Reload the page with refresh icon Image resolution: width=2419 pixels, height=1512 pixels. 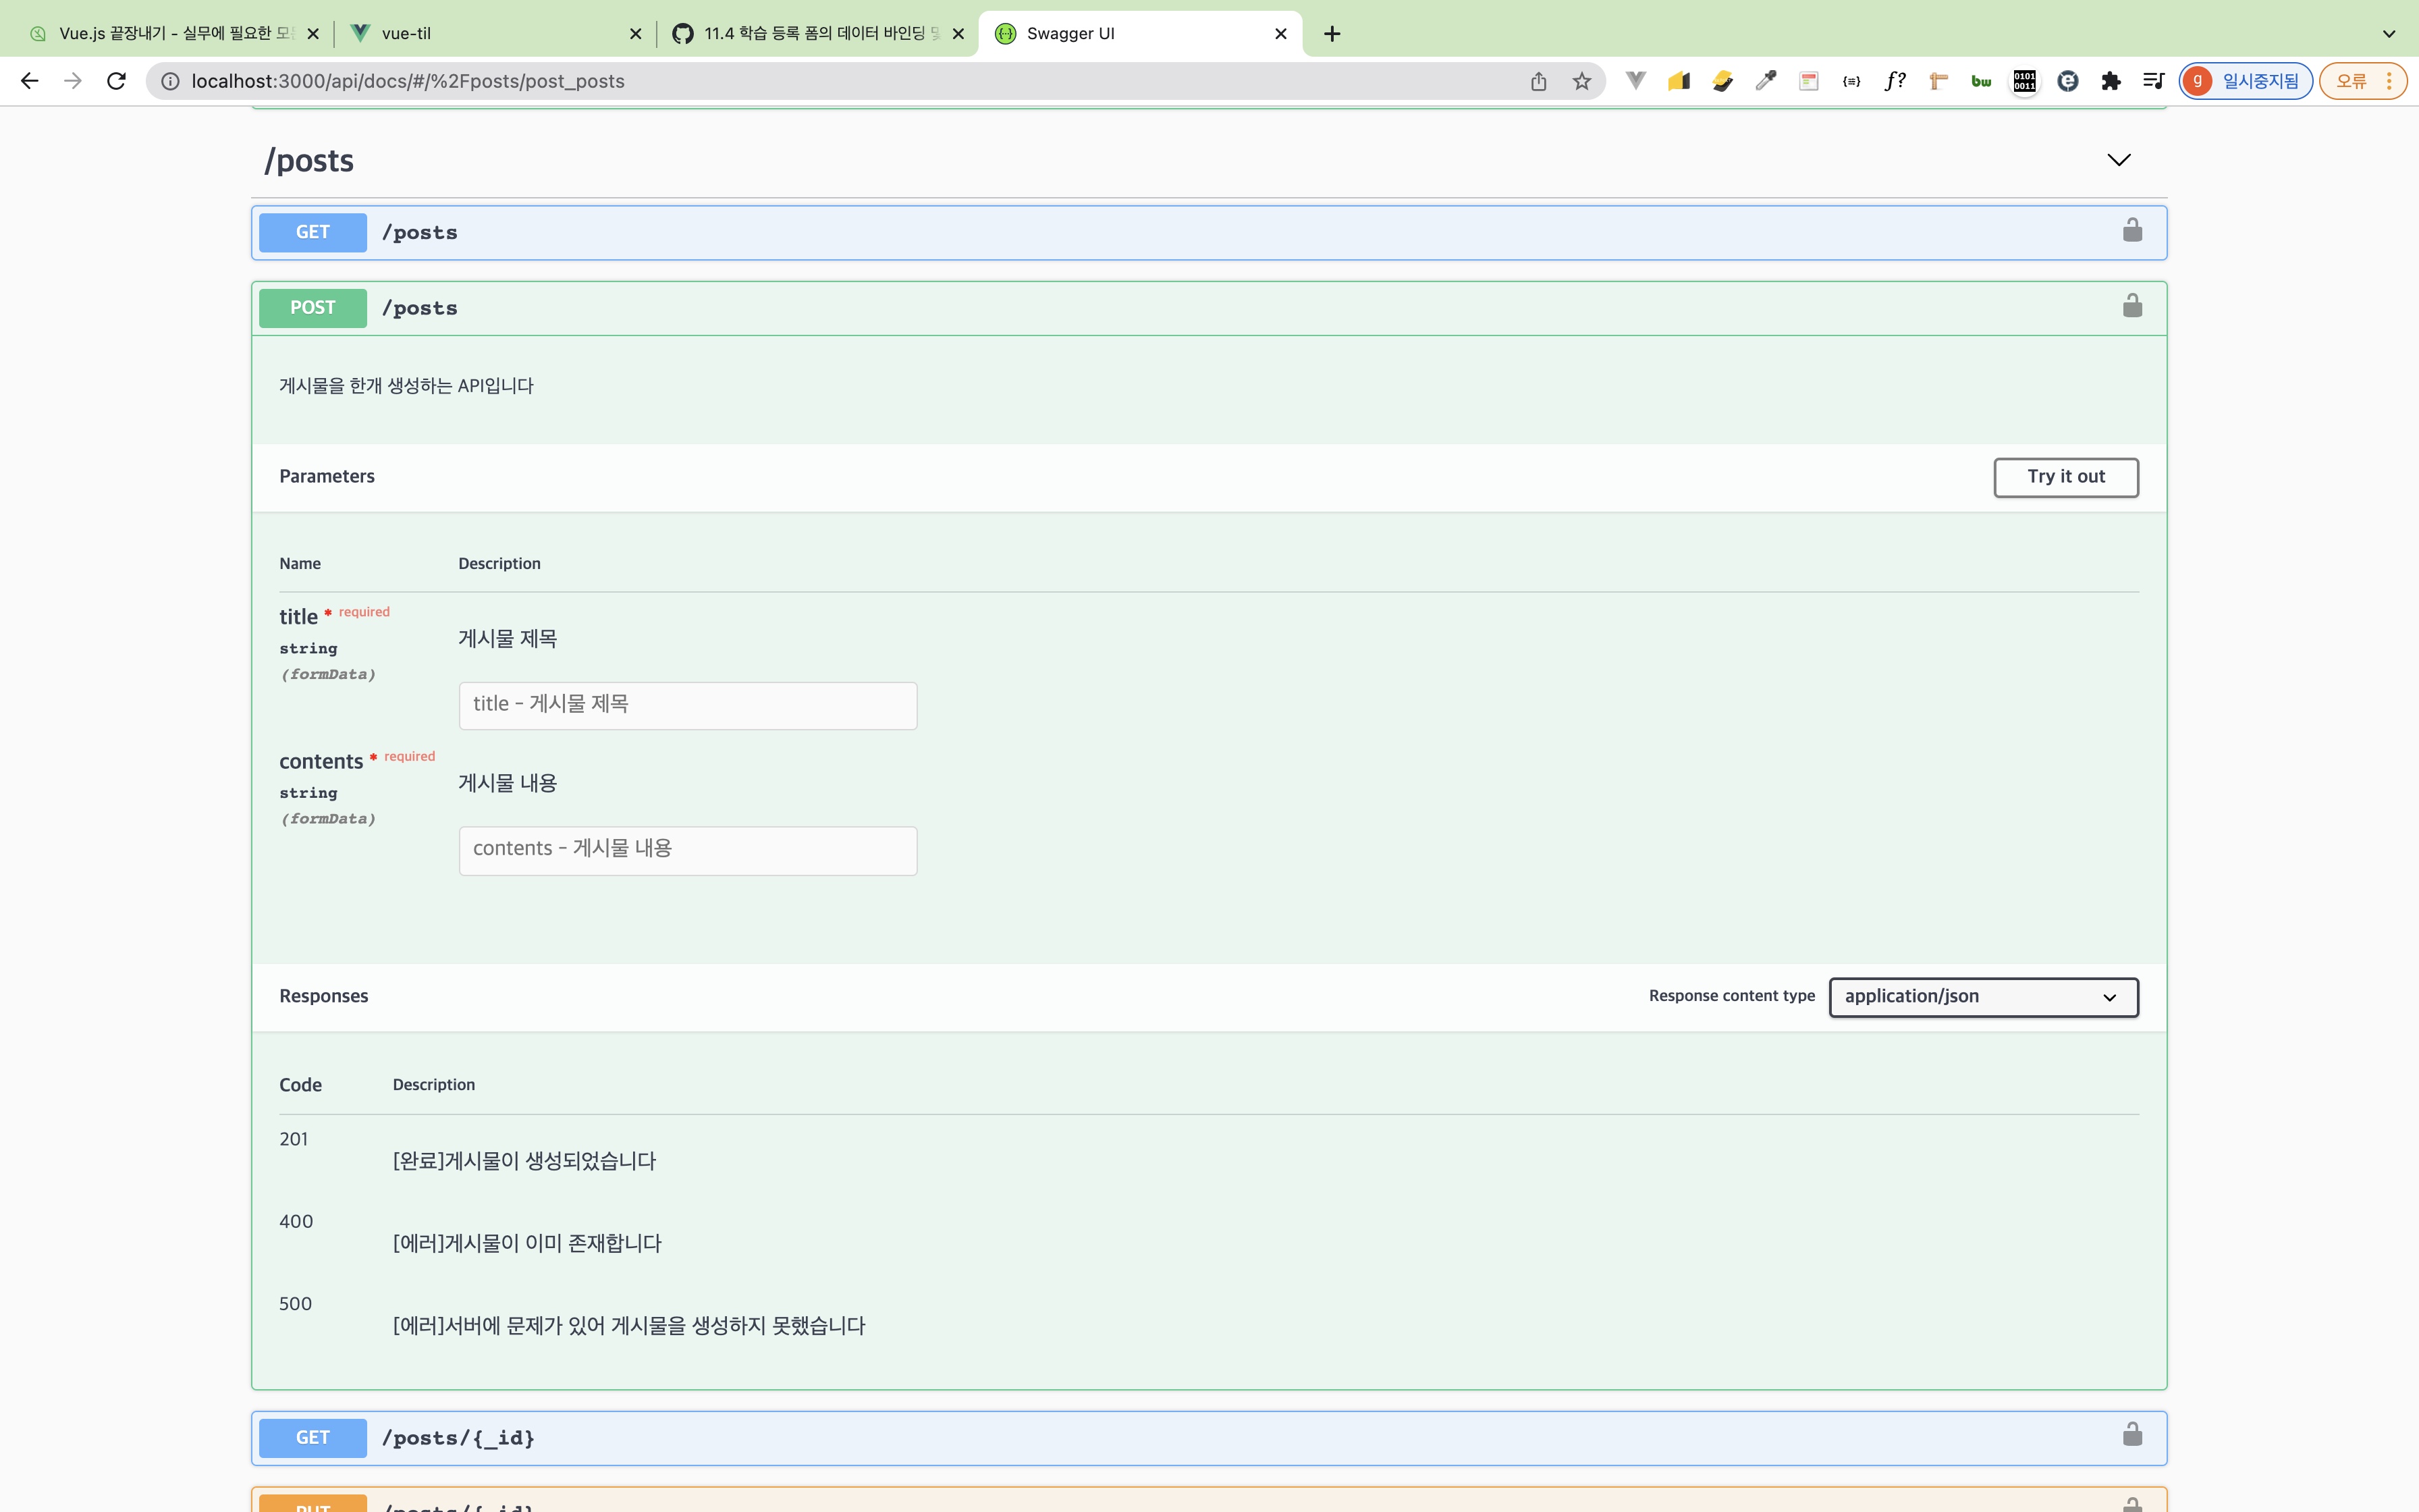[117, 81]
